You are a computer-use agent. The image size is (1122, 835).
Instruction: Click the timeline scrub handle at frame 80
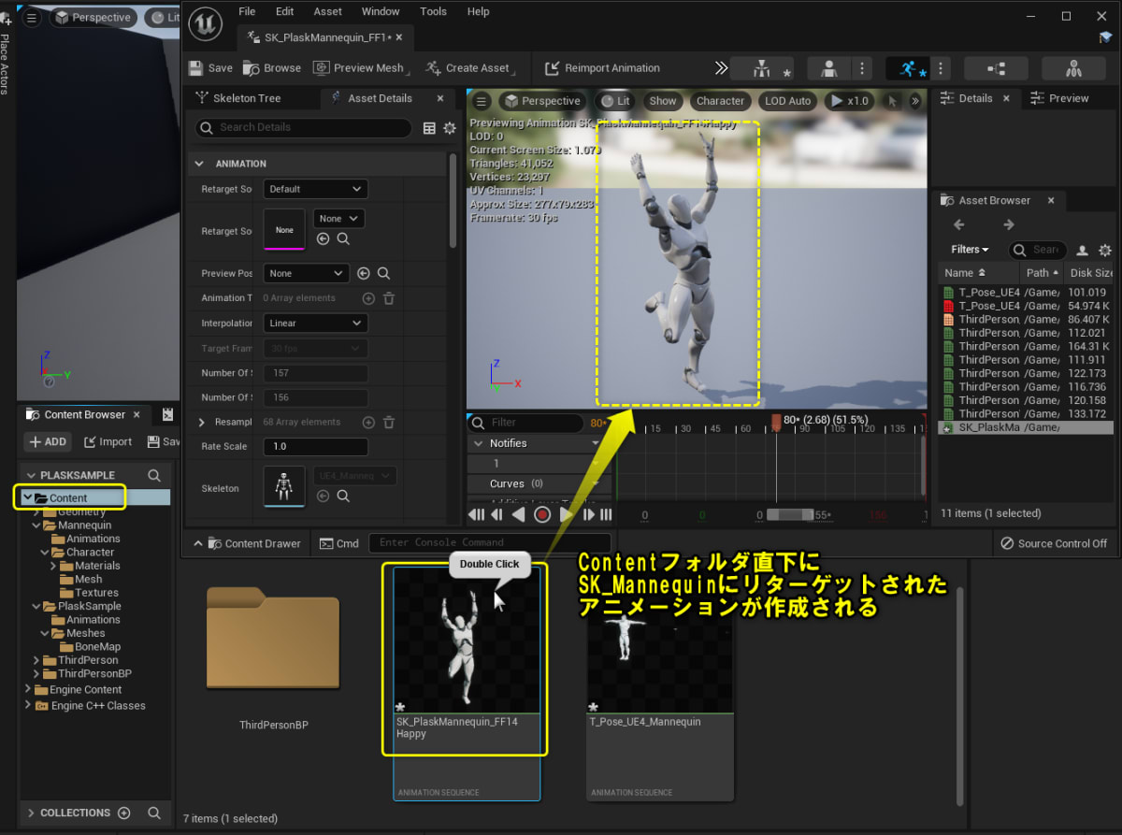click(776, 424)
